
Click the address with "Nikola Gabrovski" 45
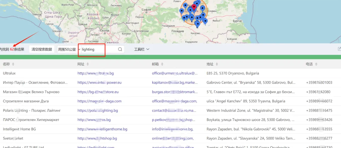pos(251,129)
